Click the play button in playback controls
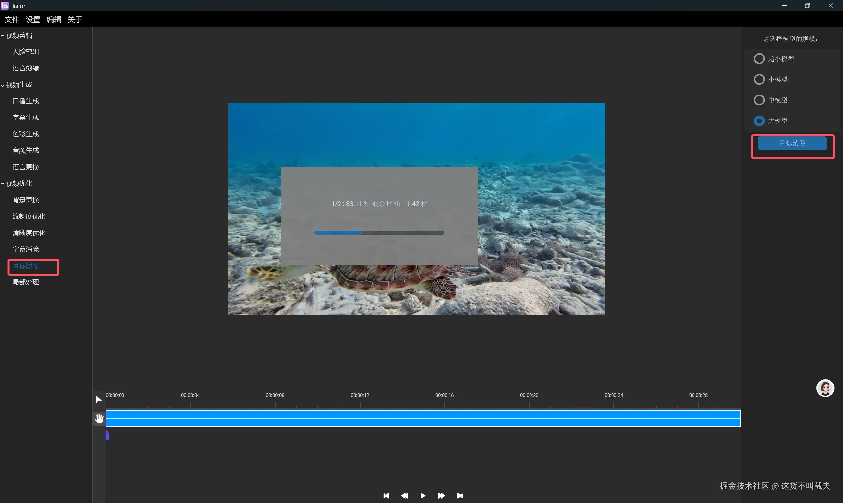Screen dimensions: 843x503 click(423, 495)
